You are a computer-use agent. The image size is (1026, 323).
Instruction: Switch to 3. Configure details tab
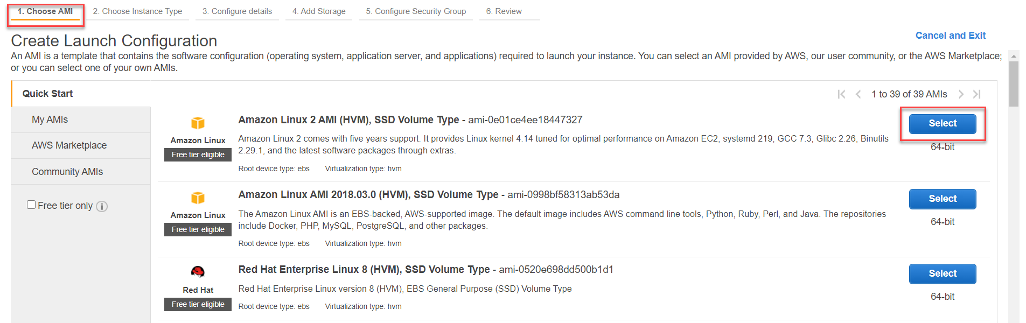pyautogui.click(x=237, y=11)
